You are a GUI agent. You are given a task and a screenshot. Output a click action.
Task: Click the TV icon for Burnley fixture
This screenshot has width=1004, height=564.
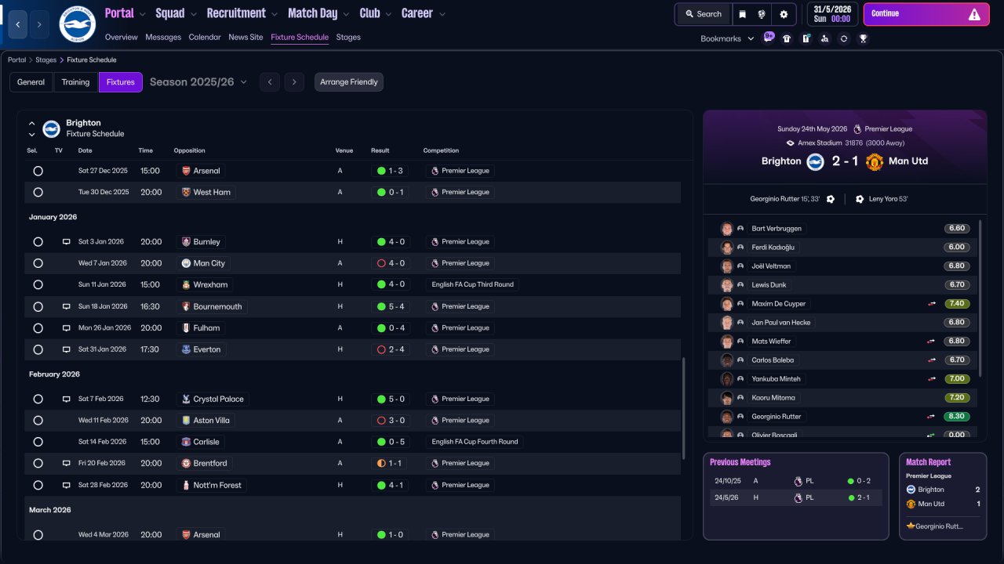coord(67,242)
